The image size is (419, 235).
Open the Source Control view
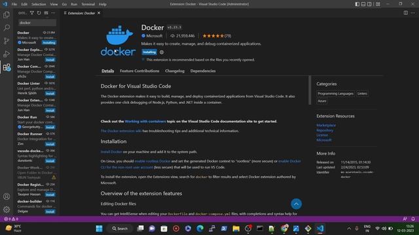[x=7, y=40]
